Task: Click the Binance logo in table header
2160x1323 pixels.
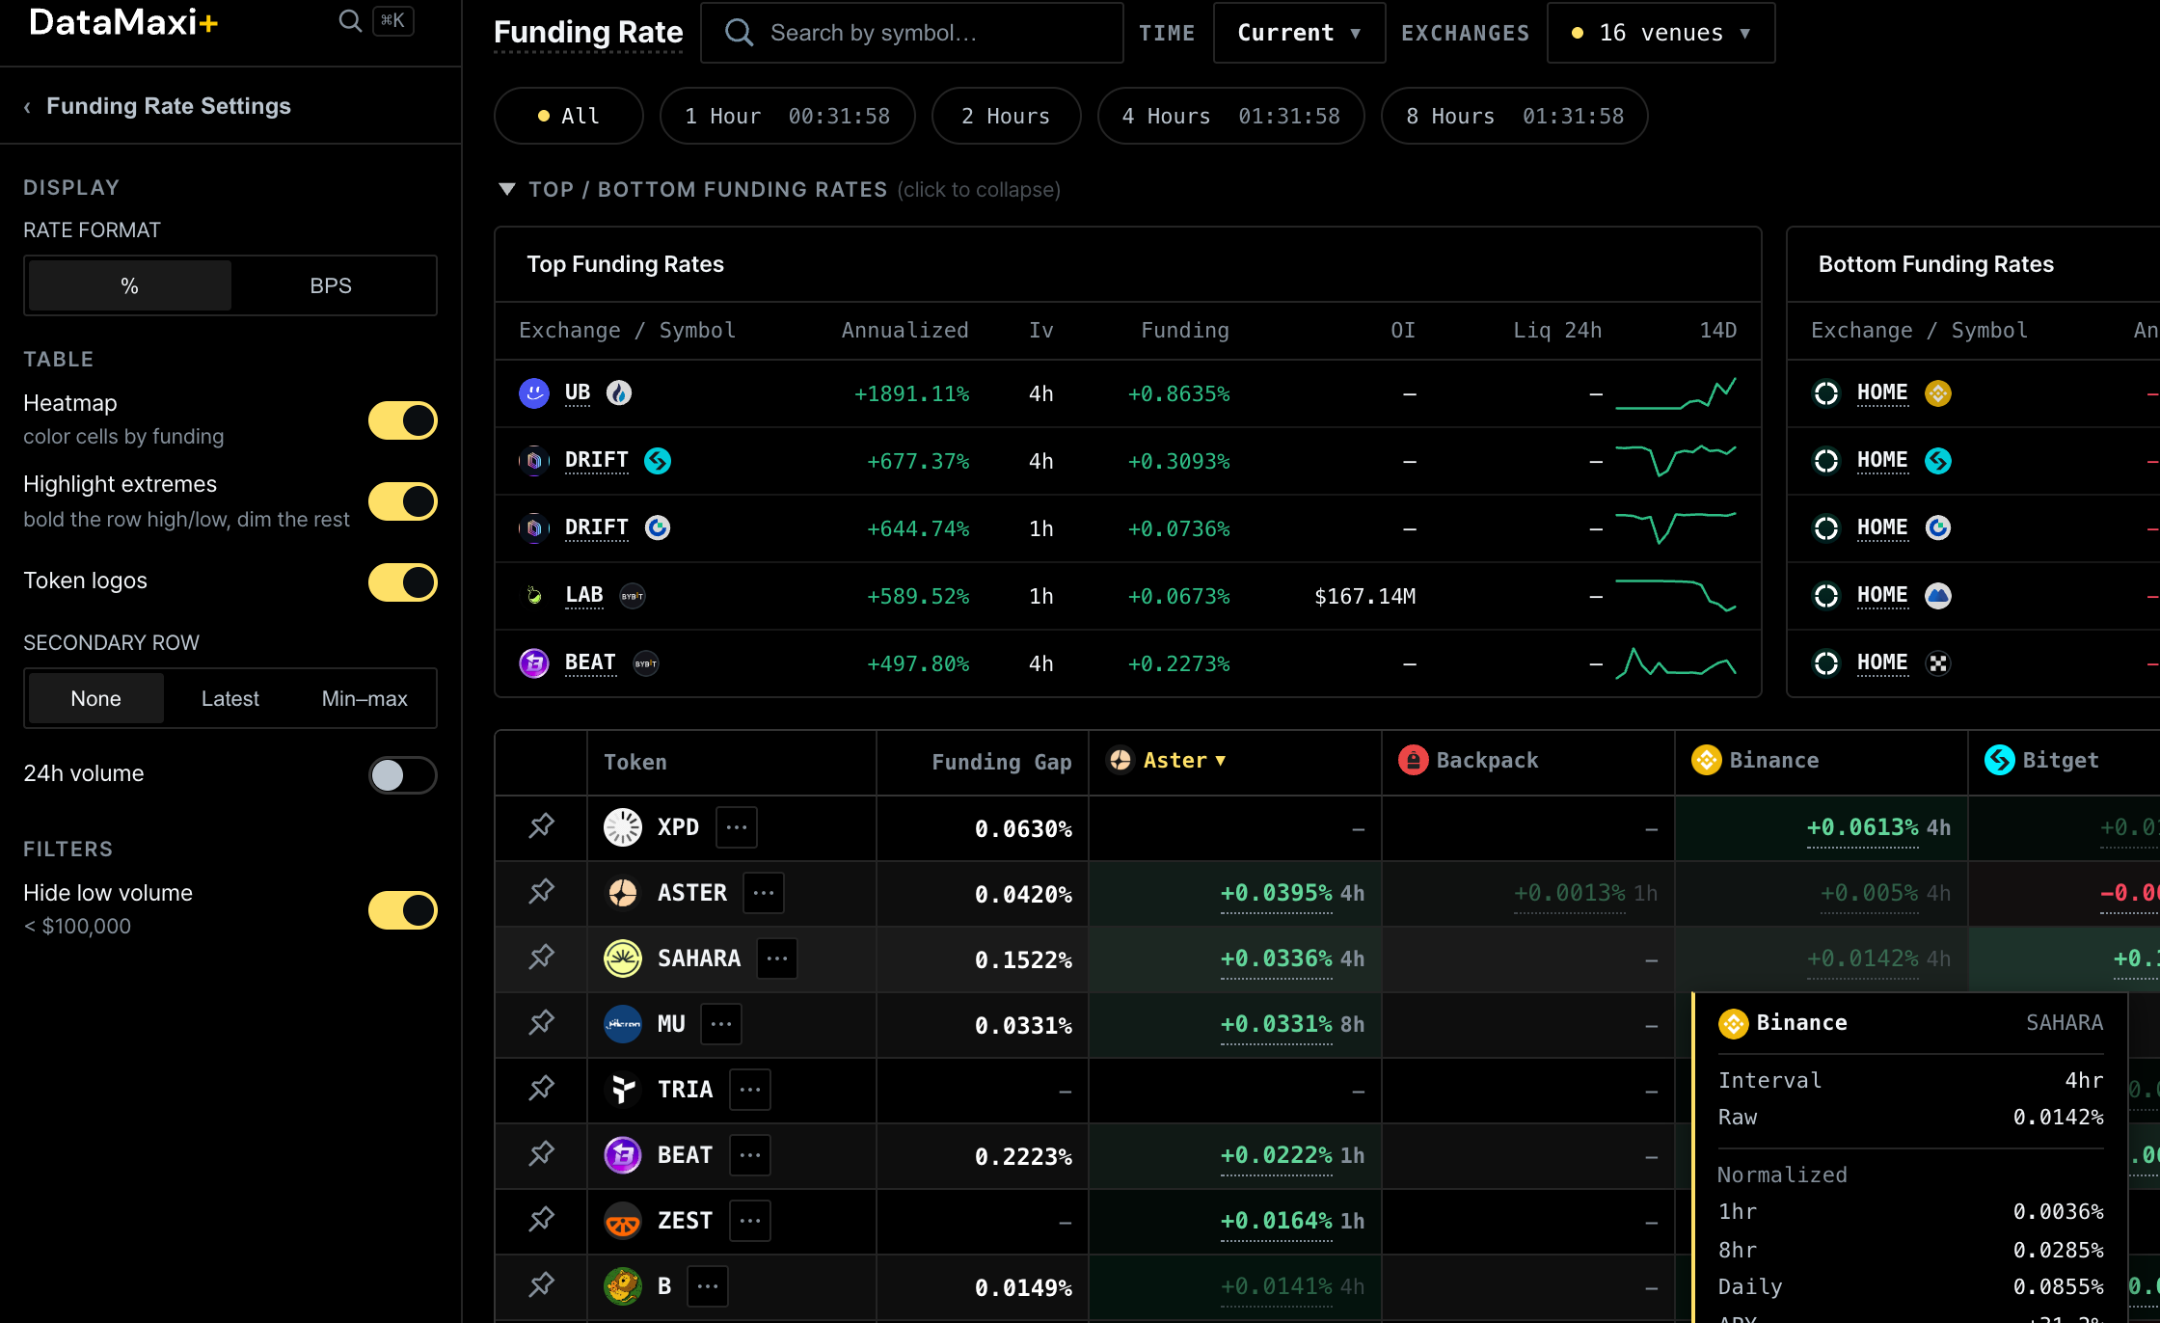Action: coord(1707,761)
